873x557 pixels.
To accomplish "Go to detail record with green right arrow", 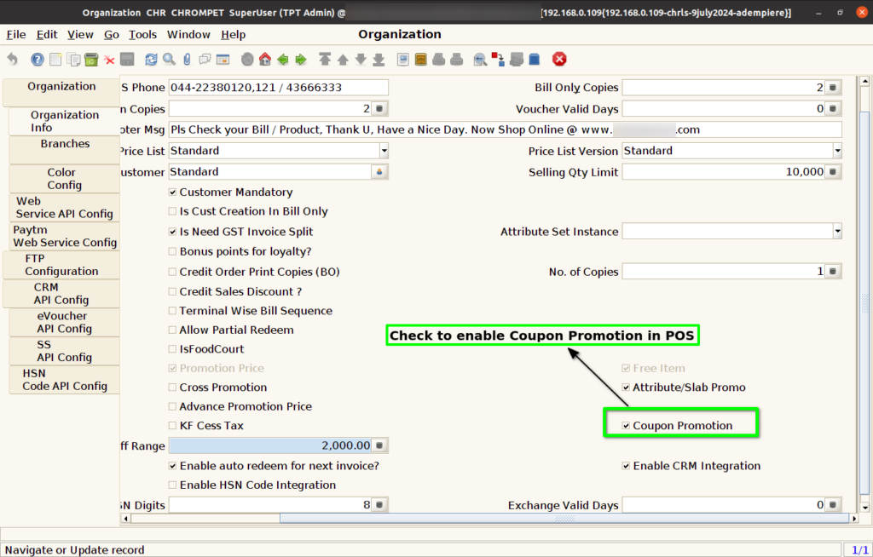I will [x=301, y=59].
